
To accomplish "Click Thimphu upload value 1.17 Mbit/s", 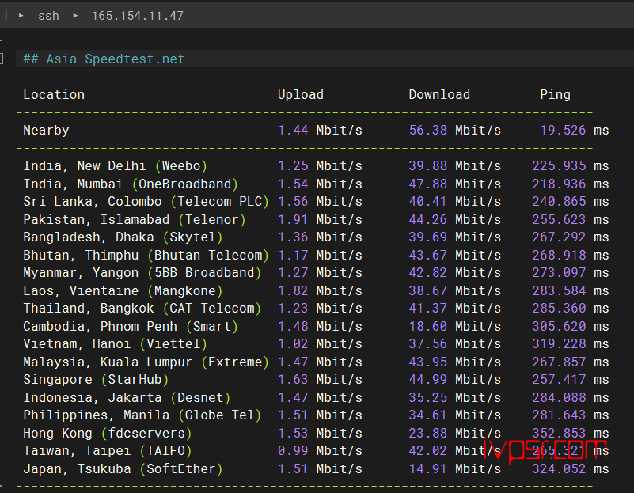I will point(320,255).
